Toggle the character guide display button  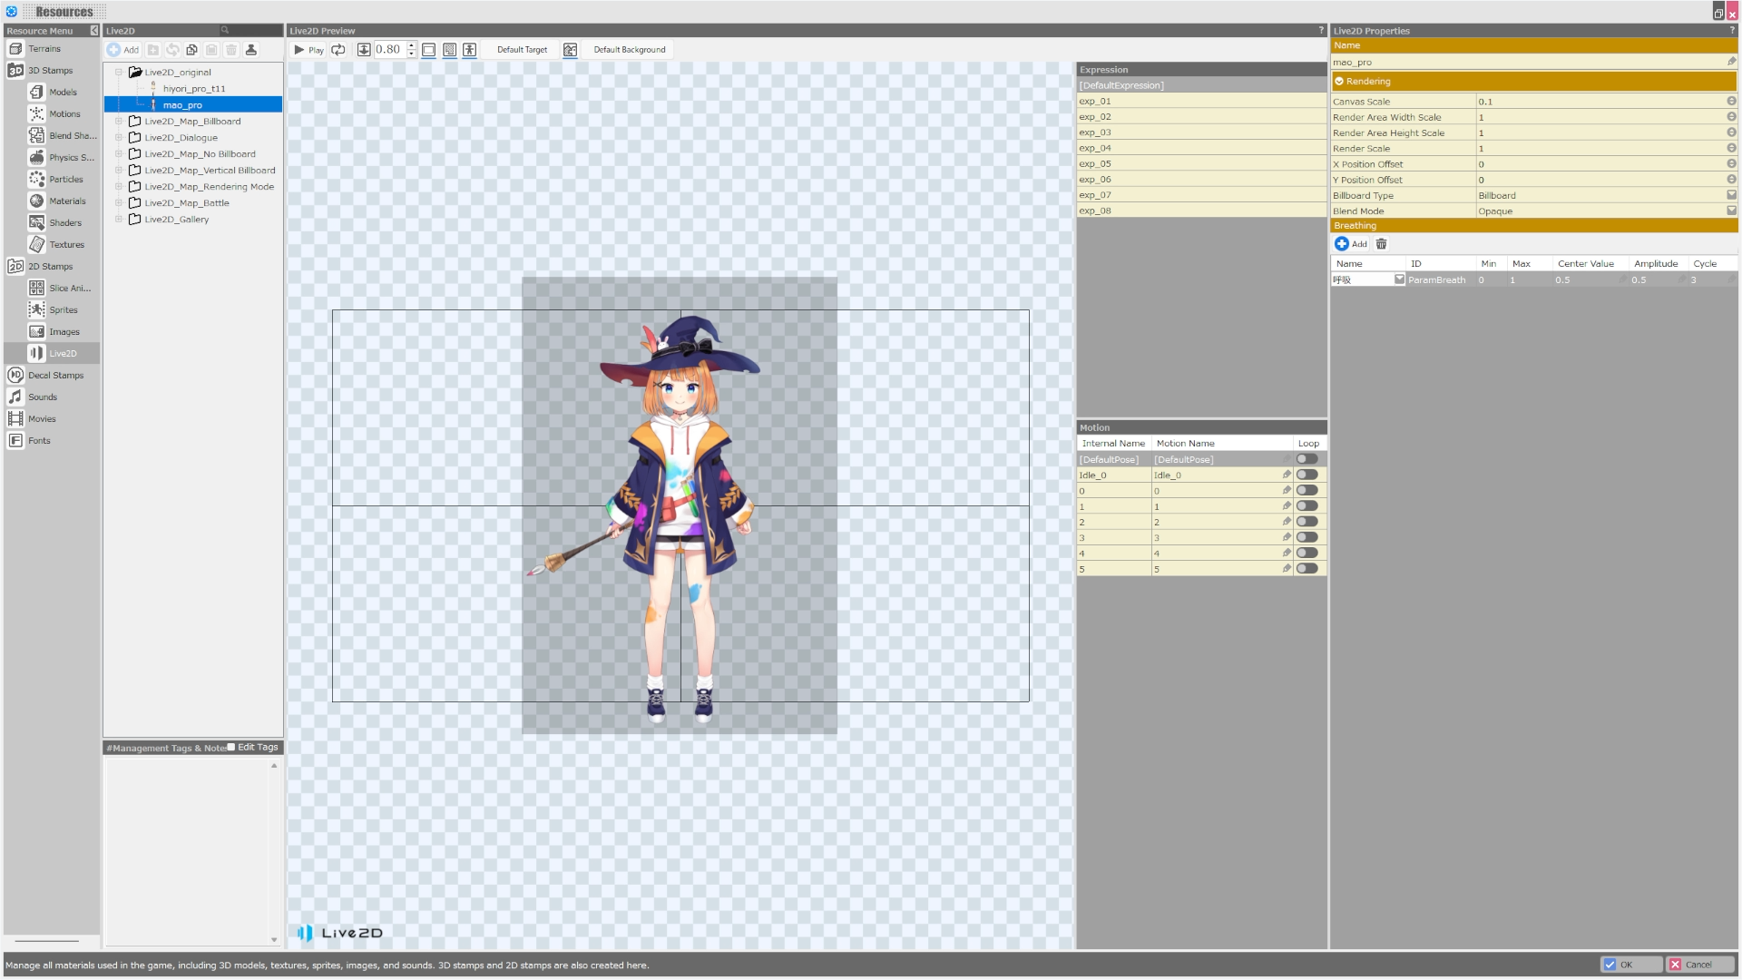(x=469, y=50)
